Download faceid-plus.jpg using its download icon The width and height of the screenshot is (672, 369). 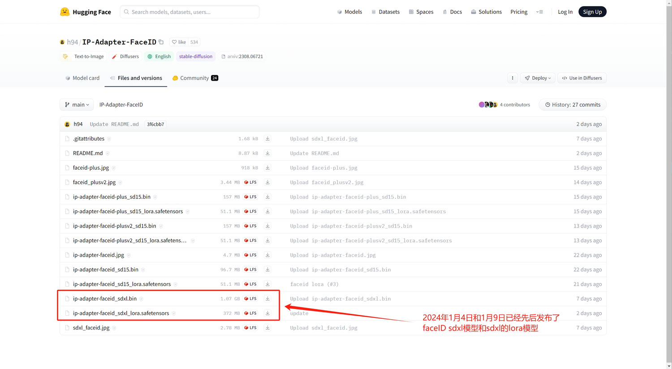click(267, 168)
